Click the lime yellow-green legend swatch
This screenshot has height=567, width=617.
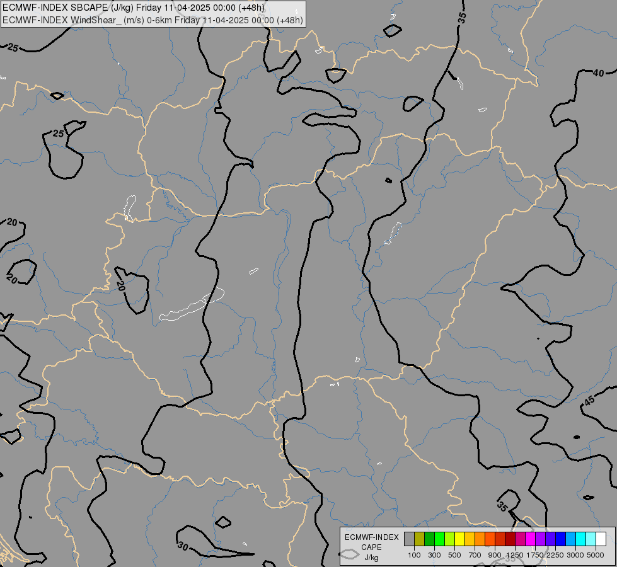450,539
